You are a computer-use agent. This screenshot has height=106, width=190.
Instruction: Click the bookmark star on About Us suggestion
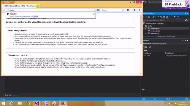click(x=94, y=14)
